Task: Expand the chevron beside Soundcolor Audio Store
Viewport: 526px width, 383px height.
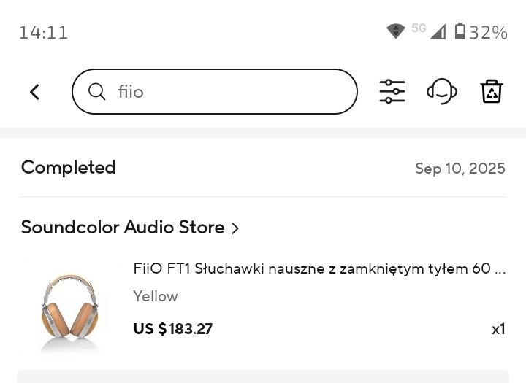Action: coord(235,228)
